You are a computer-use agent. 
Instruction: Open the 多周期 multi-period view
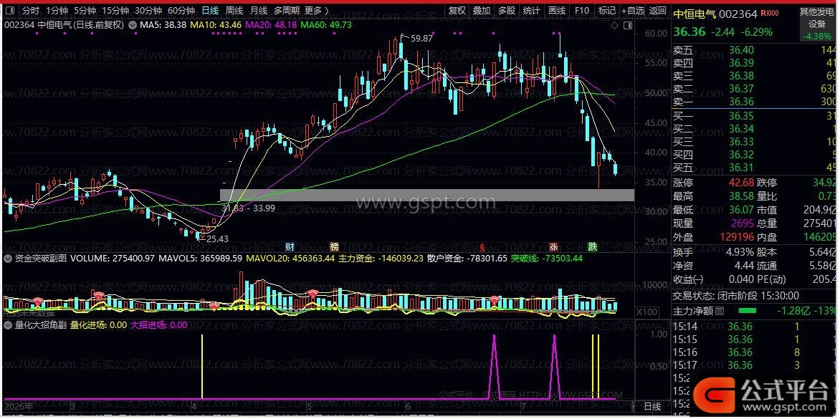286,11
